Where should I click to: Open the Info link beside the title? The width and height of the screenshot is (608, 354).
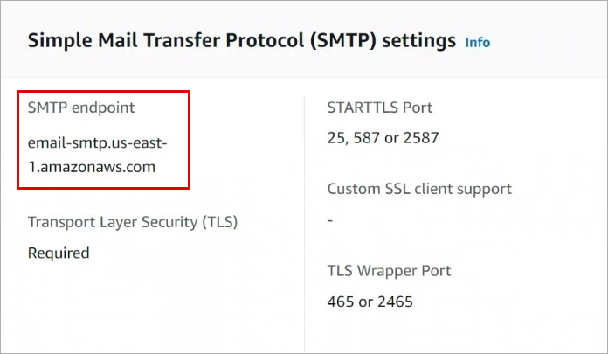477,41
